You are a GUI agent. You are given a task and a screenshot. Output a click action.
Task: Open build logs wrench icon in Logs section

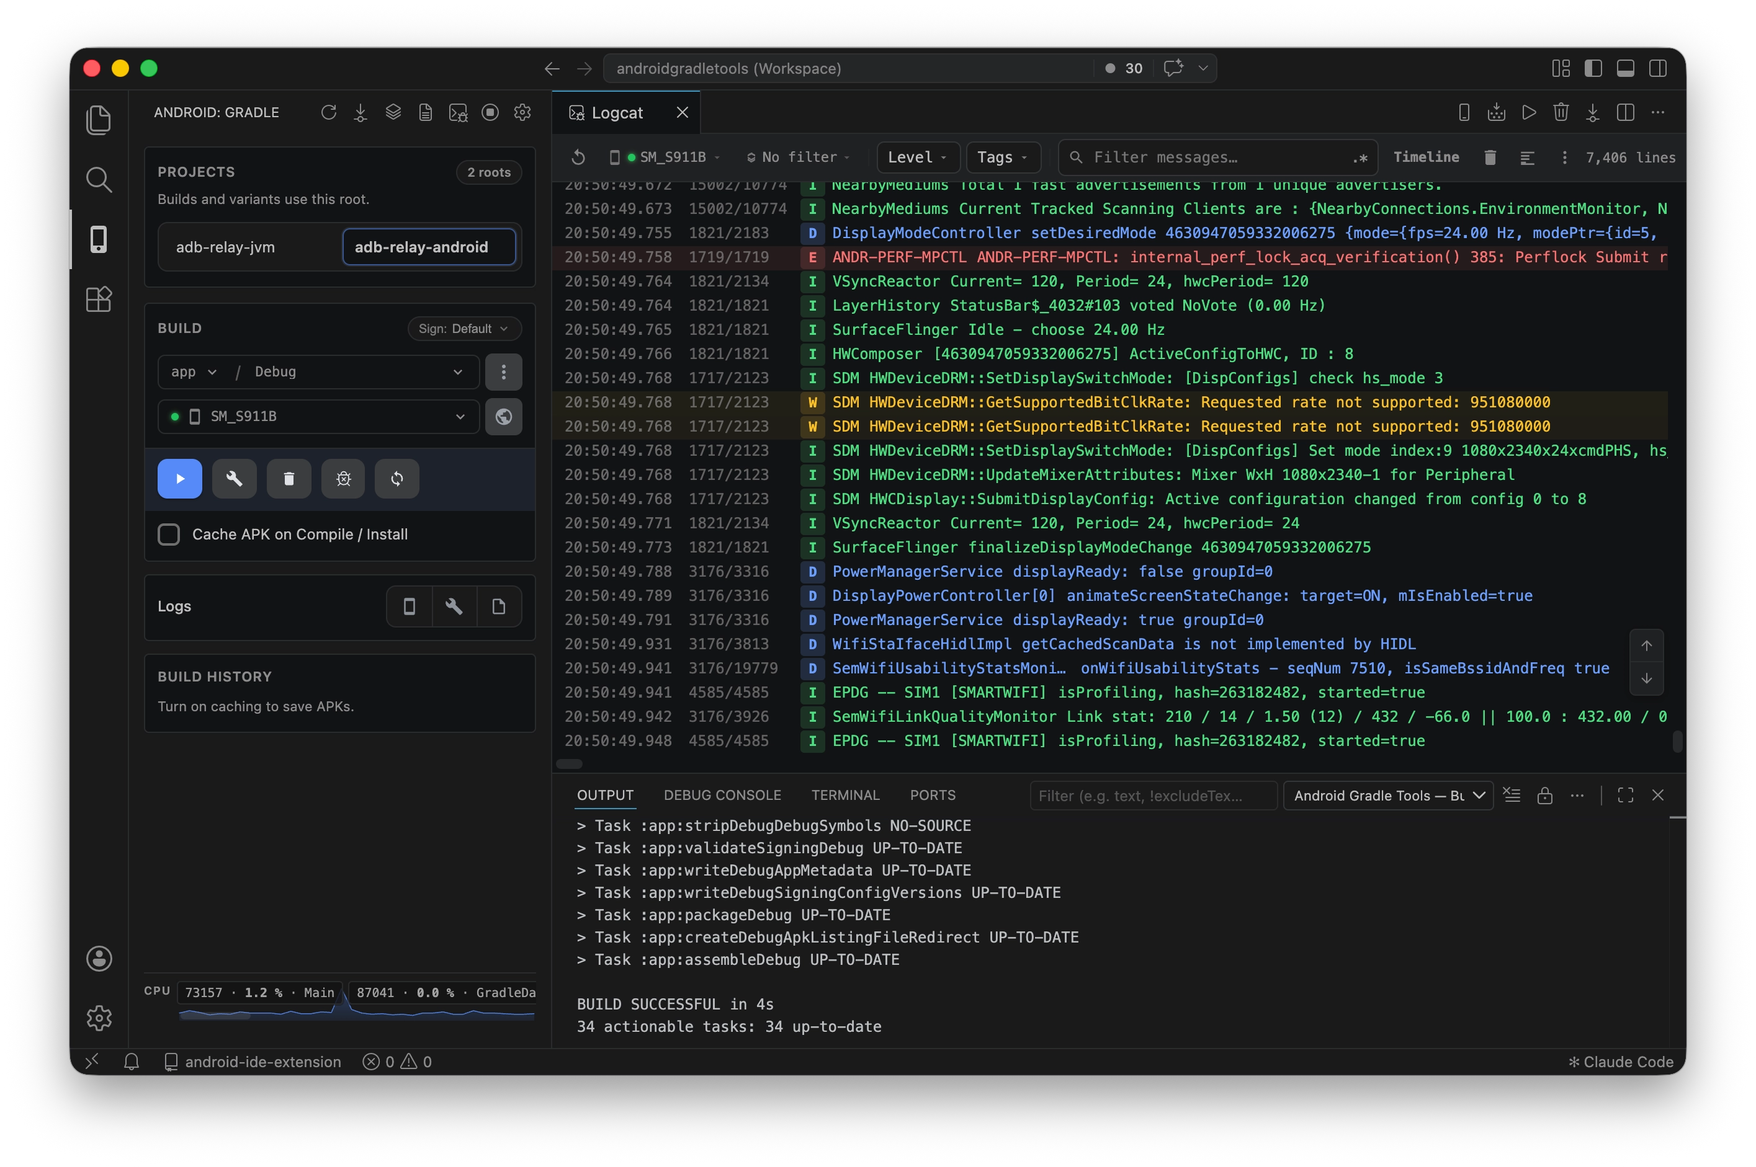coord(454,606)
